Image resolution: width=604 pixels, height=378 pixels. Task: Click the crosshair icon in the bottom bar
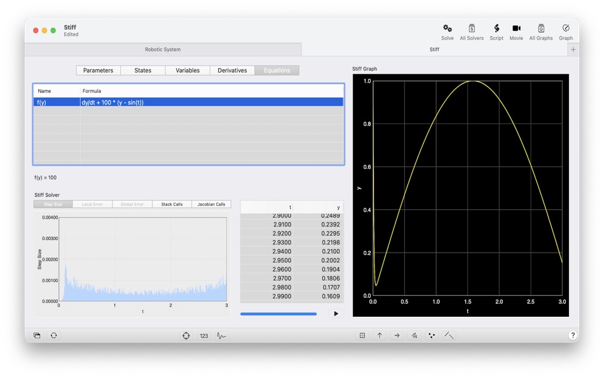click(186, 335)
